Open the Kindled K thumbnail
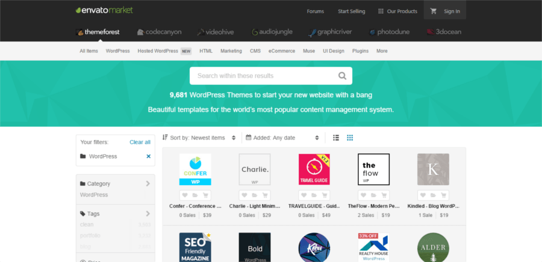542x262 pixels. click(433, 169)
